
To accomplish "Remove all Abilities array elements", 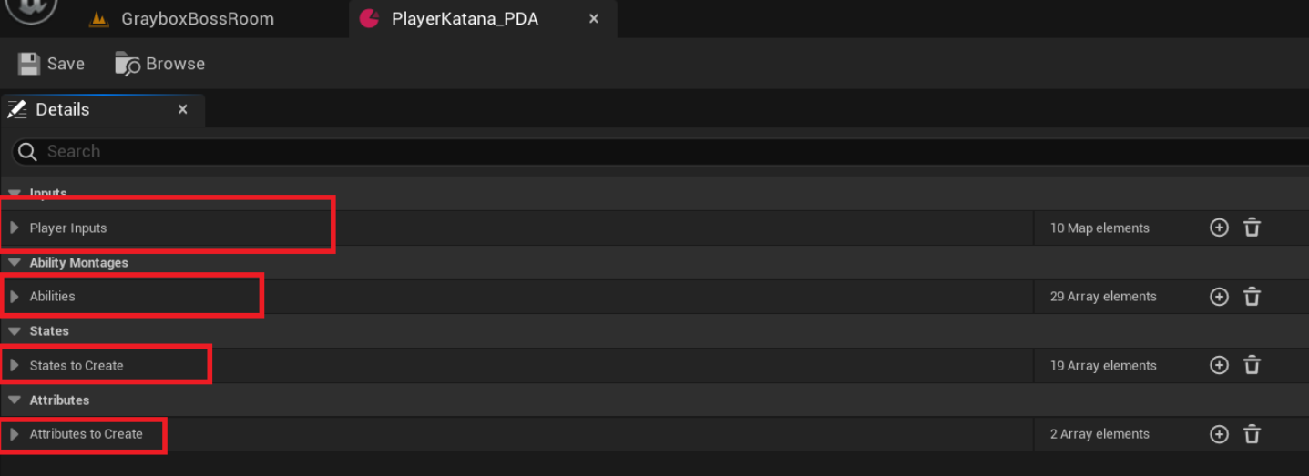I will tap(1252, 297).
